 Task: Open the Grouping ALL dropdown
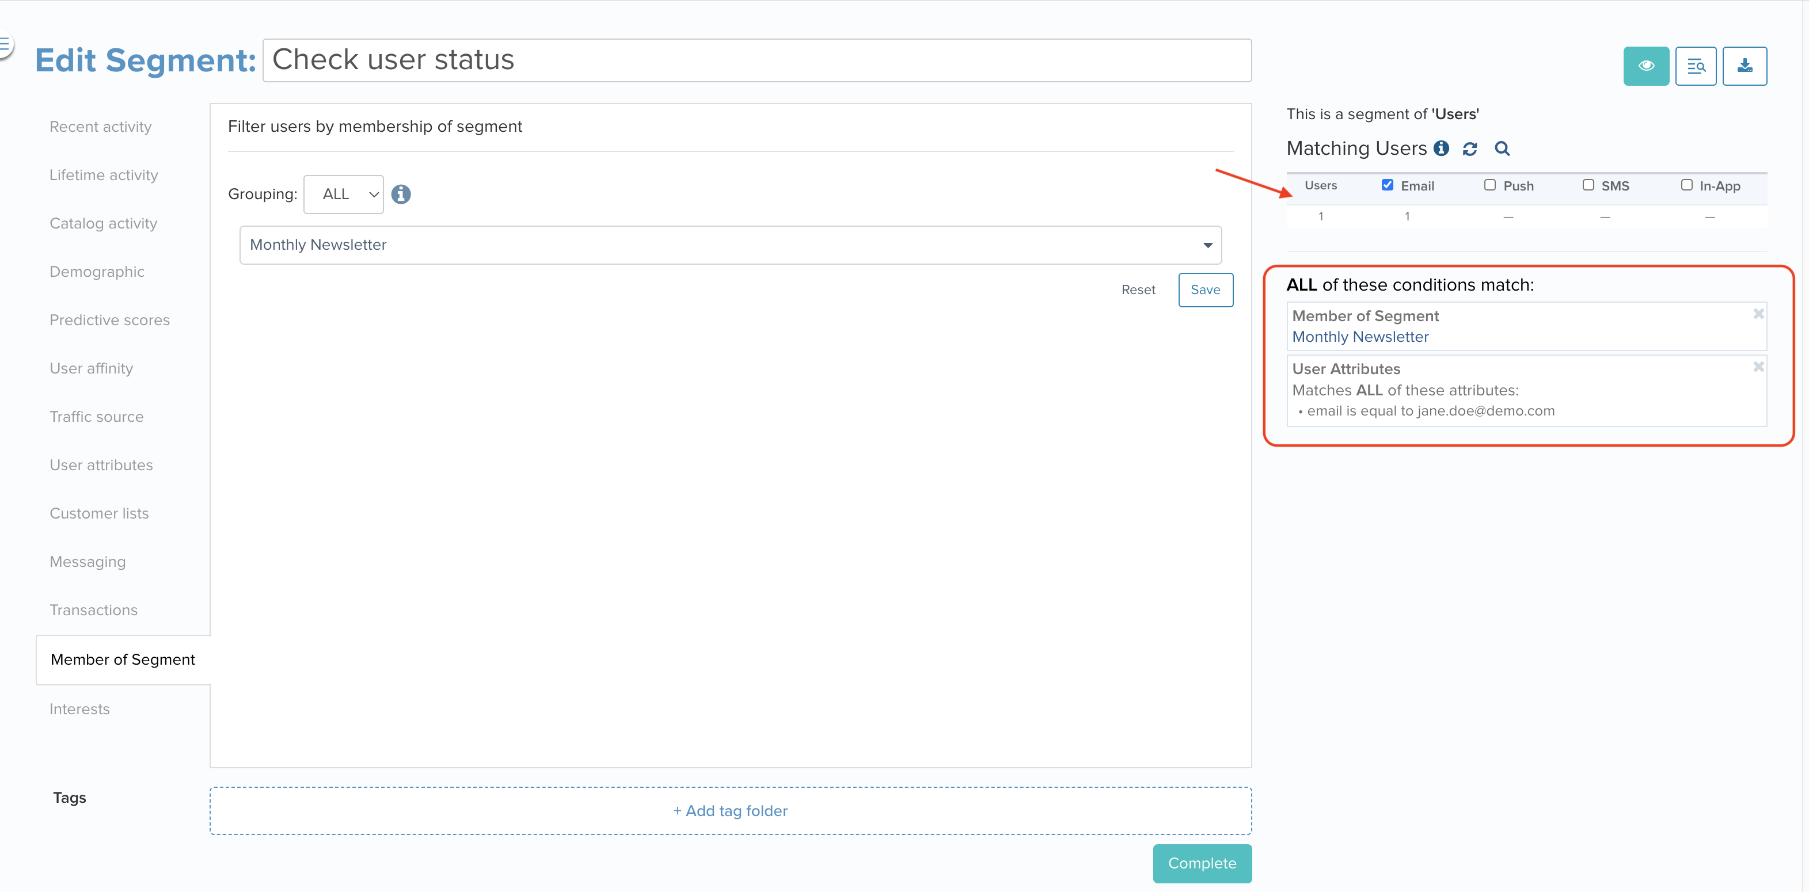click(343, 194)
